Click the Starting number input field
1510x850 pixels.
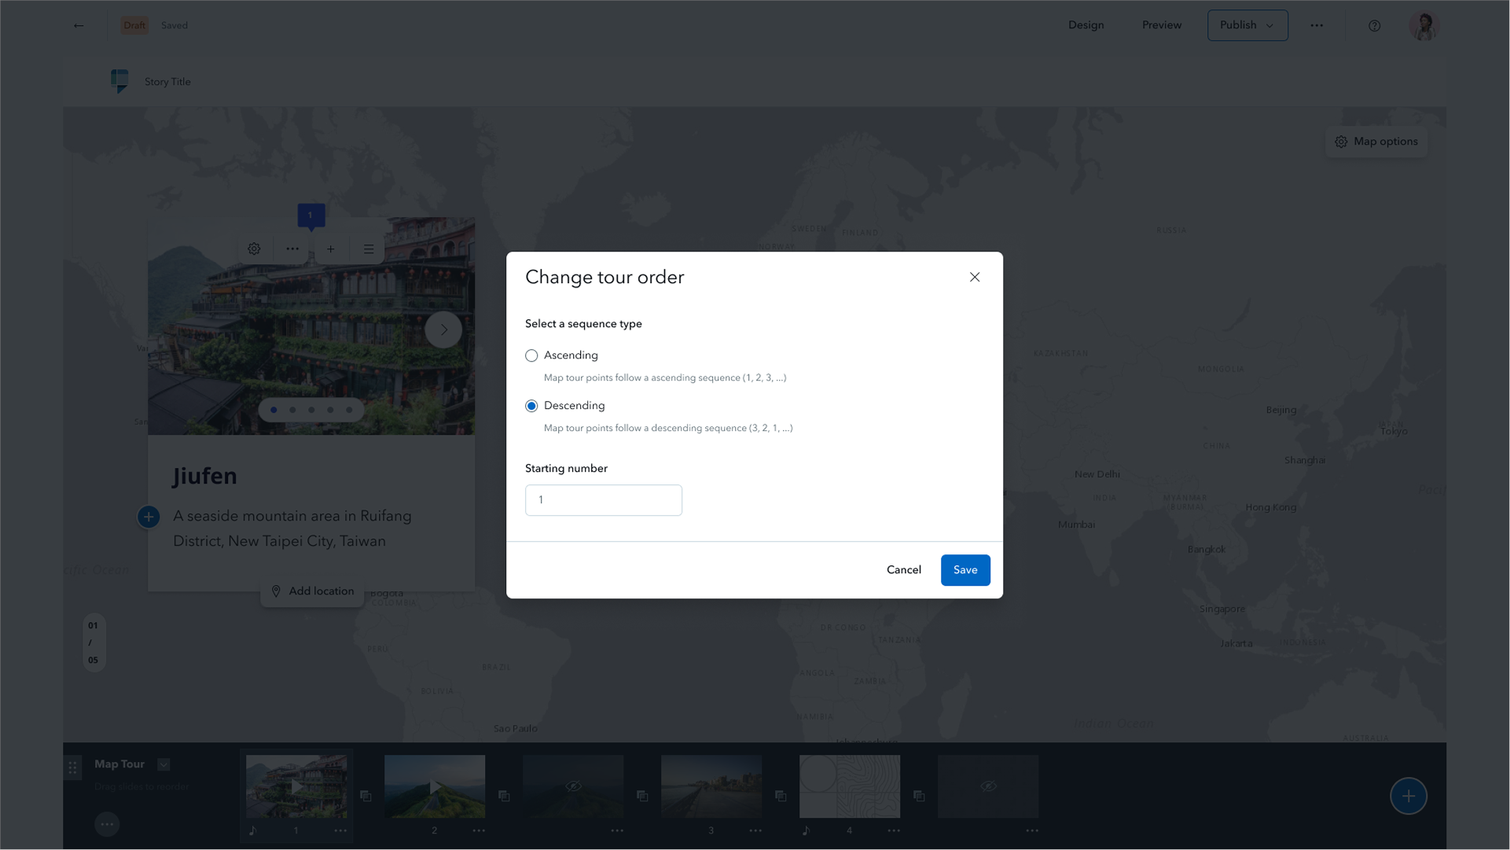pos(603,500)
